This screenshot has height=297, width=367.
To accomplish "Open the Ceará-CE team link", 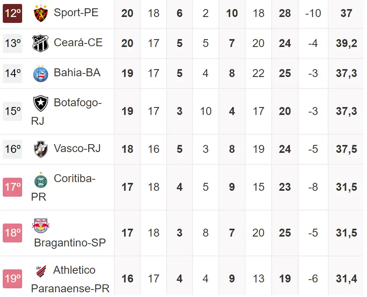I will [78, 43].
